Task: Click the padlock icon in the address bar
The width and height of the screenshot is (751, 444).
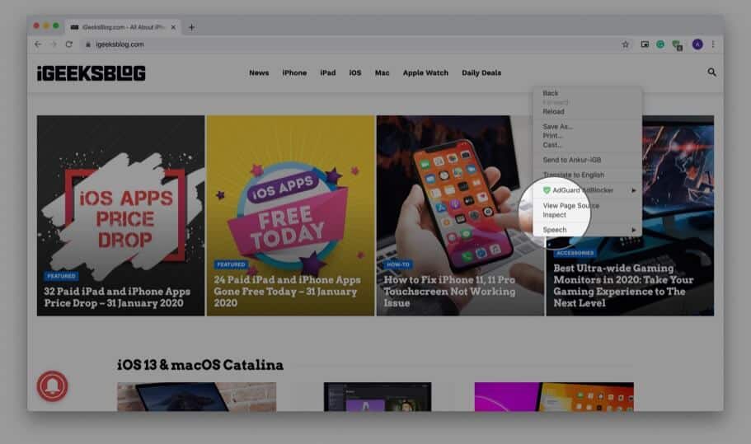Action: coord(88,44)
